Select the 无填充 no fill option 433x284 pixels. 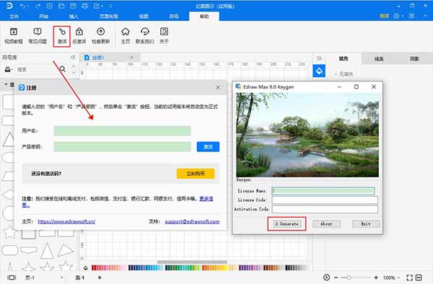pos(344,74)
